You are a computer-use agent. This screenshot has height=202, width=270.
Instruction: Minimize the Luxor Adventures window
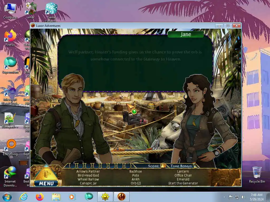click(219, 26)
